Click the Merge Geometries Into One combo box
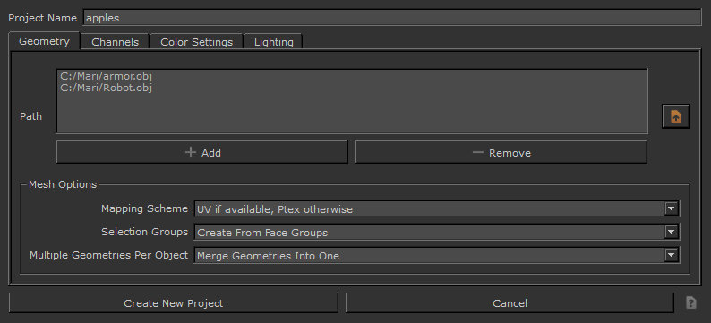The height and width of the screenshot is (323, 711). pyautogui.click(x=437, y=256)
